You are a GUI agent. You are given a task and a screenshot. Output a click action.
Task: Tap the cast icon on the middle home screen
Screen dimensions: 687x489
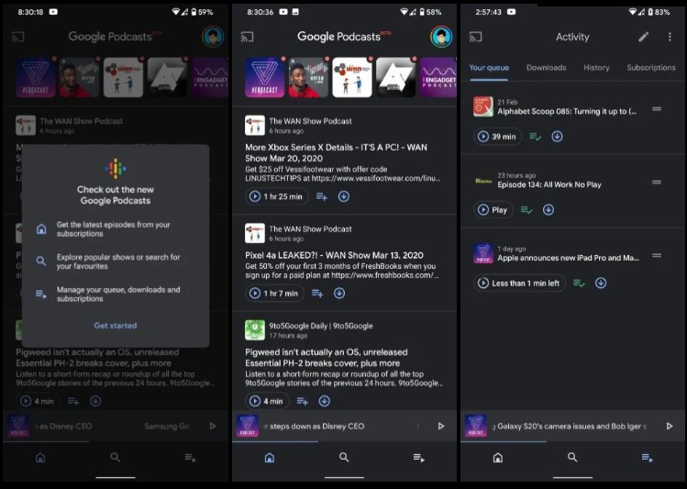[247, 37]
